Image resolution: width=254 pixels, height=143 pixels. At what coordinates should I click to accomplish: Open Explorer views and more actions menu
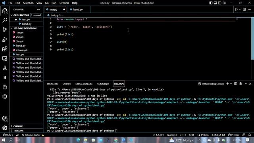38,10
